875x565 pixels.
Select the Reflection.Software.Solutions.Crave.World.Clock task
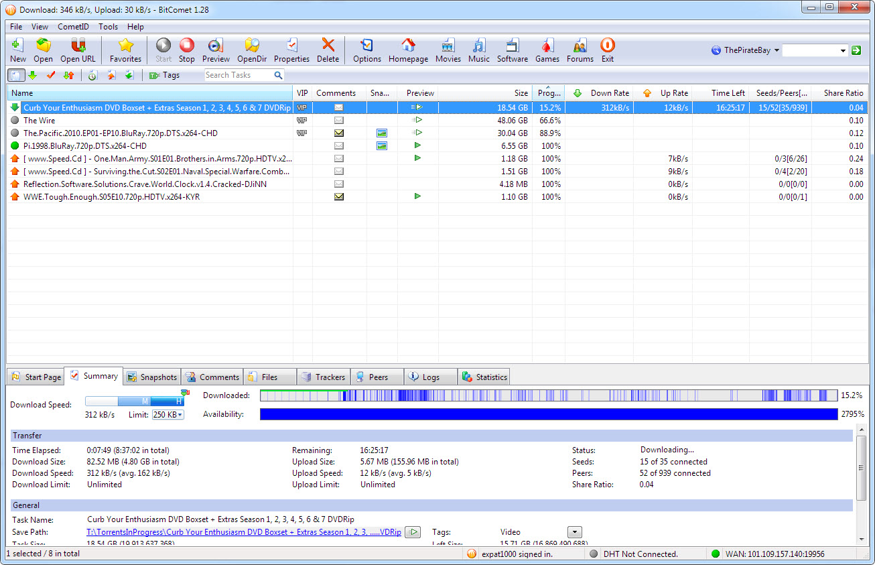pos(437,184)
